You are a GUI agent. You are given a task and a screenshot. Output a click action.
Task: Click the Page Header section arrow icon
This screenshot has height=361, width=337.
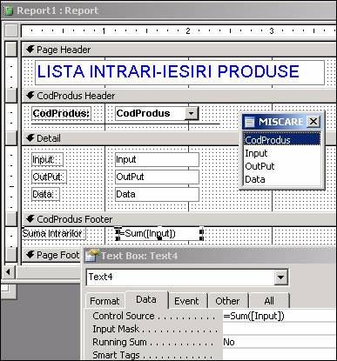[x=30, y=50]
